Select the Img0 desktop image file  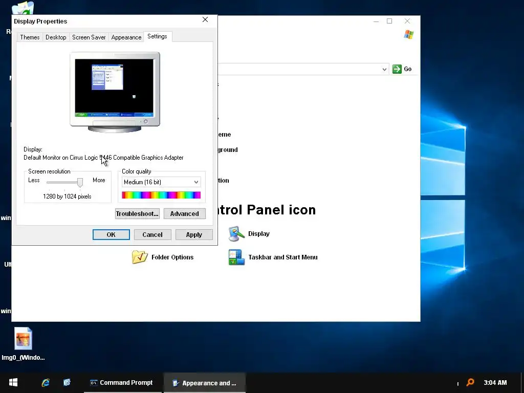(x=23, y=343)
